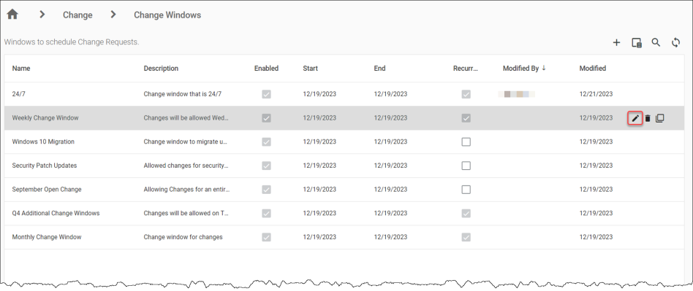Viewport: 693px width, 291px height.
Task: Delete Weekly Change Window with trash icon
Action: point(648,118)
